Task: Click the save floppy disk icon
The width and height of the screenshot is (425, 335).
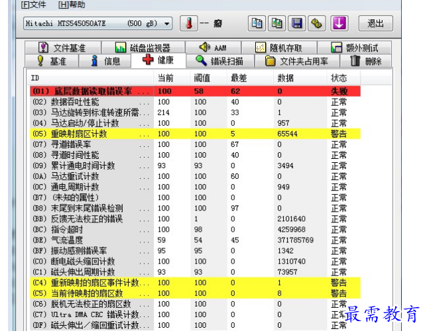Action: click(x=297, y=23)
